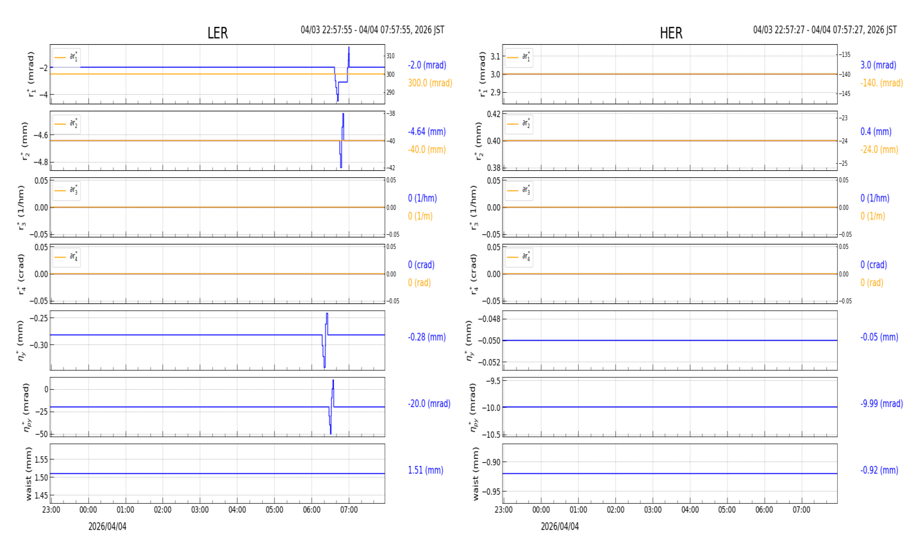Select the LER value -4.64 (mm)

pos(427,132)
